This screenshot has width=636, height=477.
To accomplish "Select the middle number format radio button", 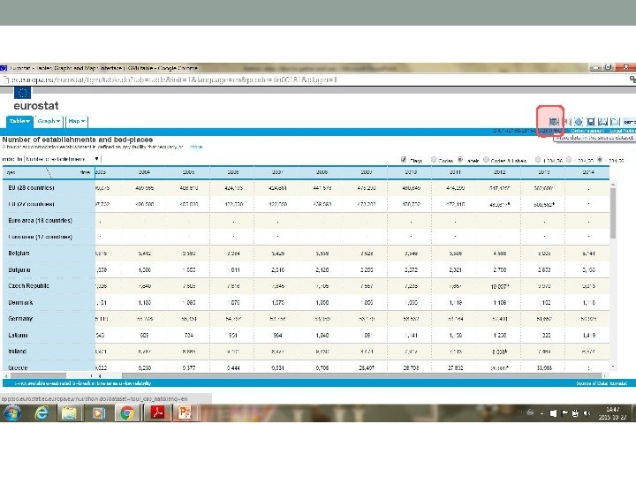I will 569,159.
